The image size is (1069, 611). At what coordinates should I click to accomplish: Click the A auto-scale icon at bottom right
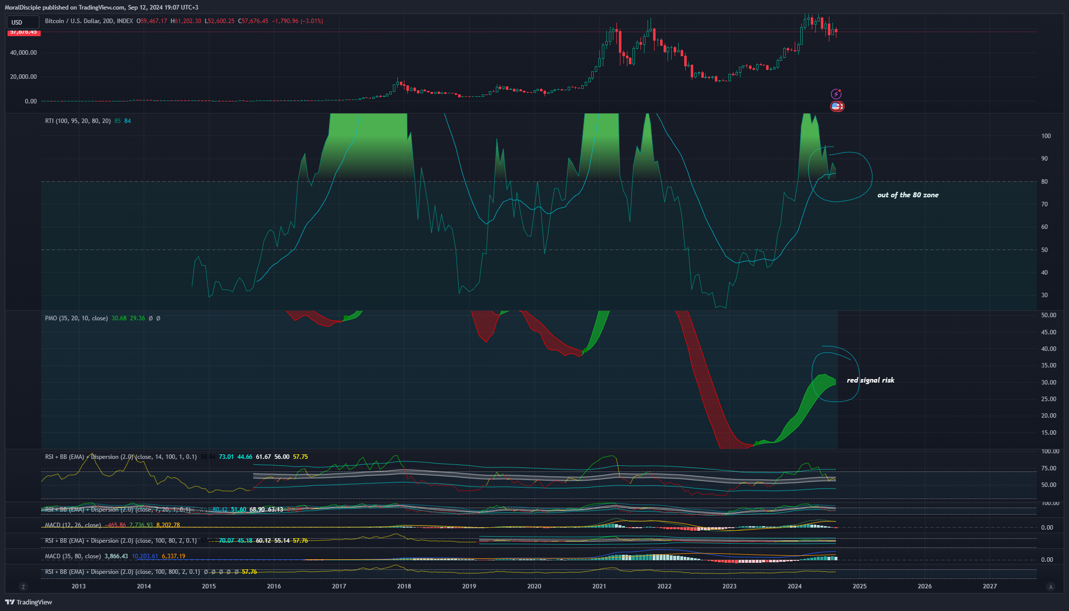[x=1050, y=586]
